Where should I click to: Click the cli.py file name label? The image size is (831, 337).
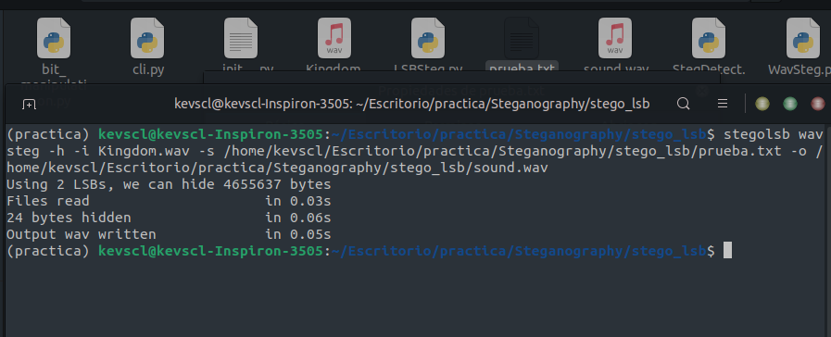(148, 69)
